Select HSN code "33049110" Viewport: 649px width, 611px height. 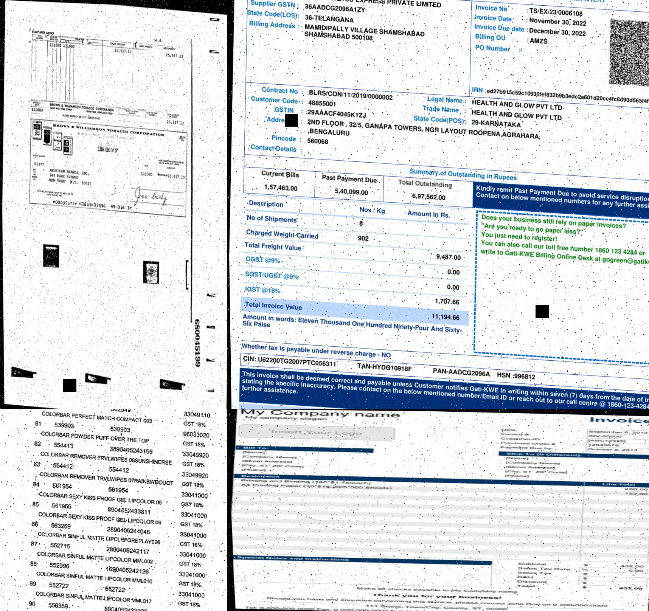[197, 415]
